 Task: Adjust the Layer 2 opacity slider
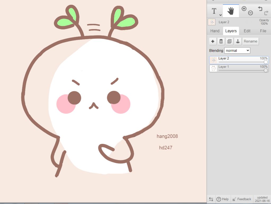pos(266,62)
